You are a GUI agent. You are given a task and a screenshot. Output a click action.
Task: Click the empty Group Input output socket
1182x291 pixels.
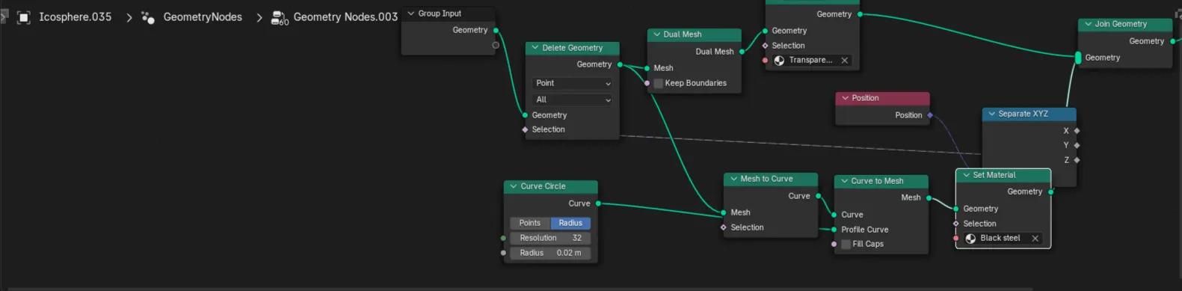click(496, 46)
